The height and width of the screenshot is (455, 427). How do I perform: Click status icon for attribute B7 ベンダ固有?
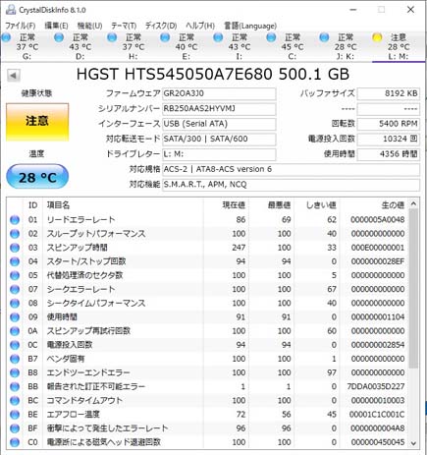click(x=15, y=359)
